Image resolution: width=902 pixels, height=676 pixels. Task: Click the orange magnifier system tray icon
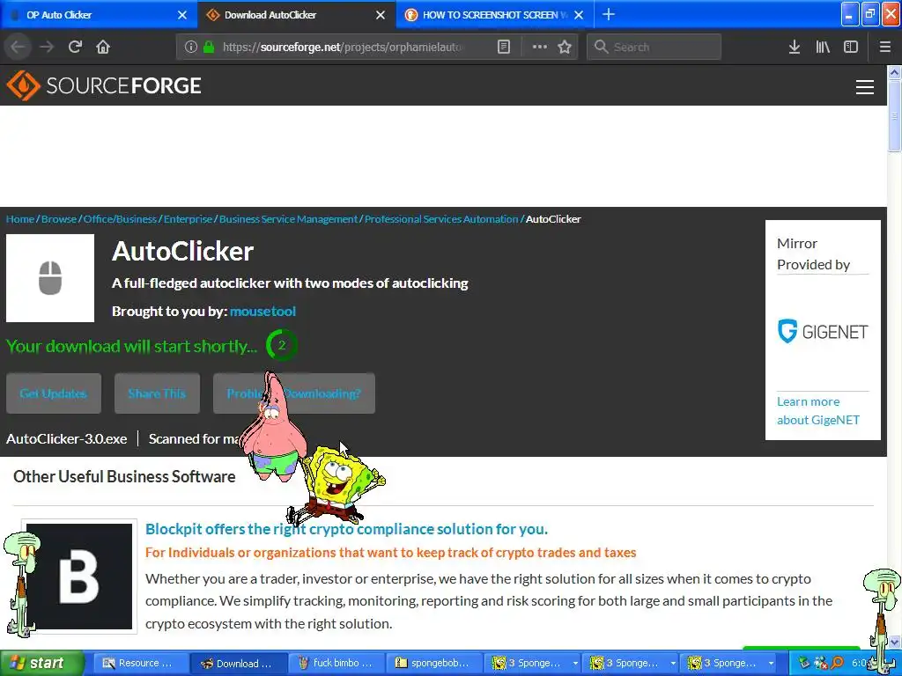(837, 663)
